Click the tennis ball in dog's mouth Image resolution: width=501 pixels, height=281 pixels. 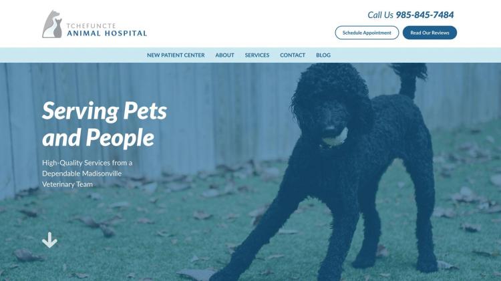(335, 137)
